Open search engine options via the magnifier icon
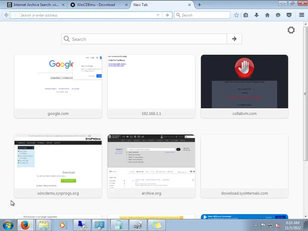 [x=178, y=15]
